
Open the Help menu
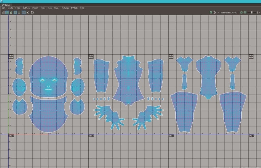coord(82,8)
